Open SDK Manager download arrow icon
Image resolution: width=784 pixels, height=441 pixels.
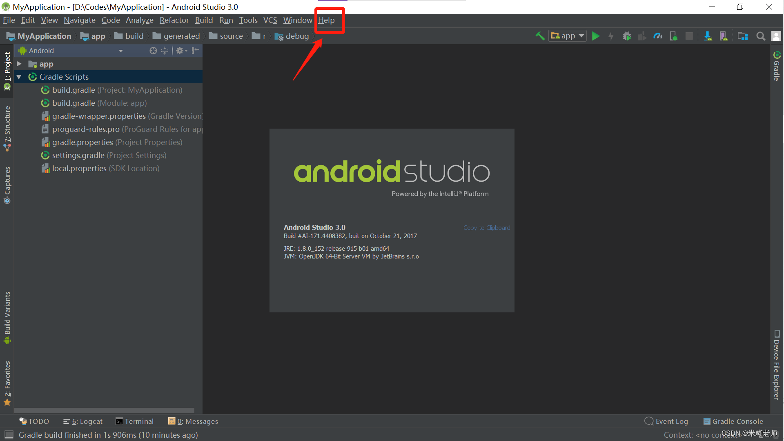point(708,36)
